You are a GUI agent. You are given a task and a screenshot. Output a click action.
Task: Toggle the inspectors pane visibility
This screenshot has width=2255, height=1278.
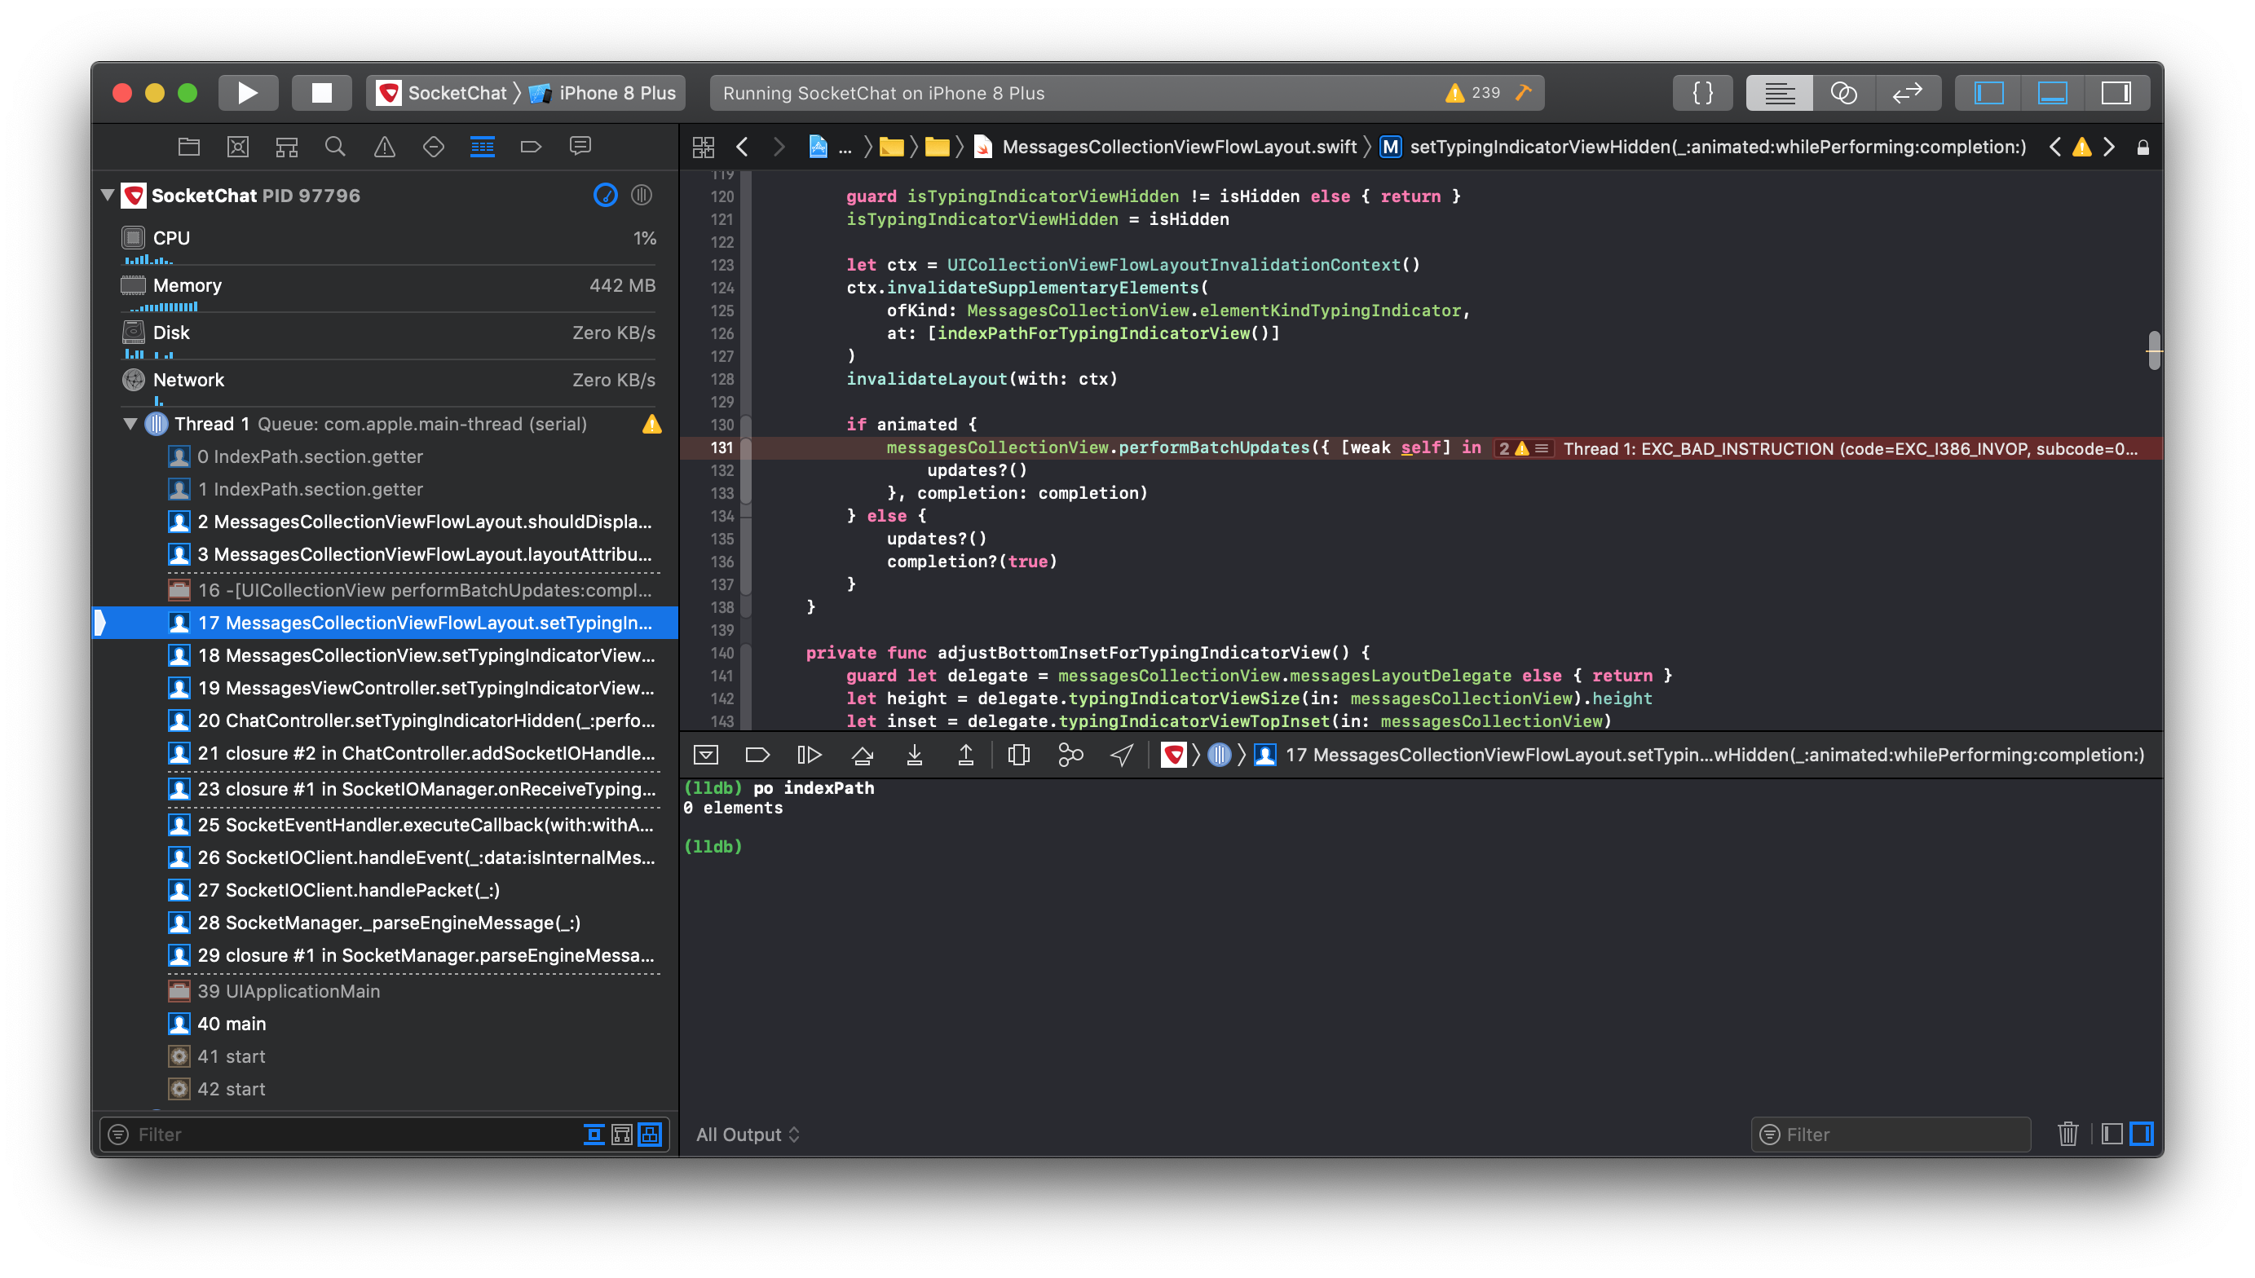2116,93
